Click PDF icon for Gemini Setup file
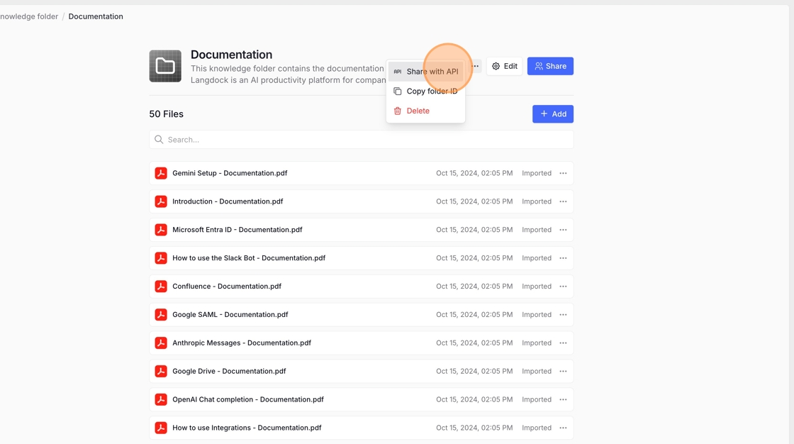Image resolution: width=794 pixels, height=444 pixels. 161,173
